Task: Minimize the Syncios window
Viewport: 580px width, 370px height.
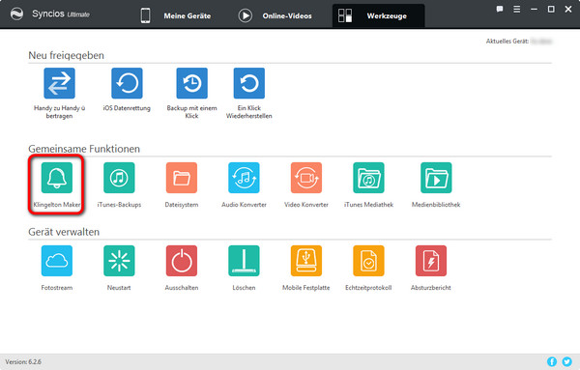Action: click(x=534, y=10)
